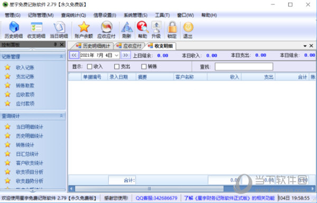Image resolution: width=317 pixels, height=203 pixels.
Task: Close the active document tab
Action: (311, 46)
